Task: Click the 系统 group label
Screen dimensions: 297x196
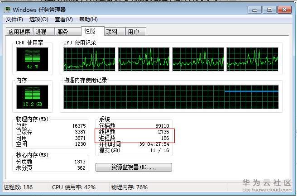Action: click(105, 119)
